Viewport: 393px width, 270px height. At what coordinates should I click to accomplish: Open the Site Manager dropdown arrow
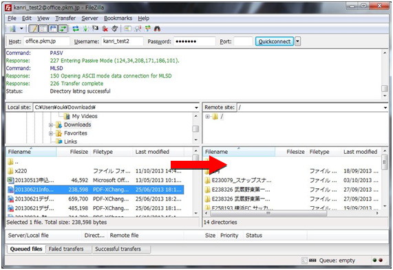click(21, 29)
